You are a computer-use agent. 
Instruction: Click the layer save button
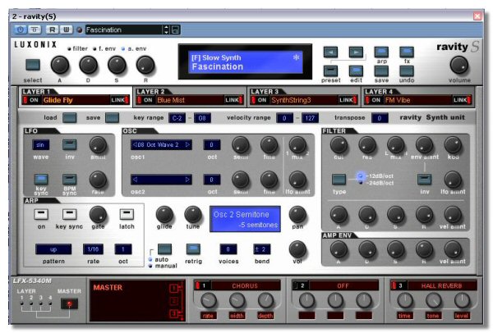coord(112,118)
